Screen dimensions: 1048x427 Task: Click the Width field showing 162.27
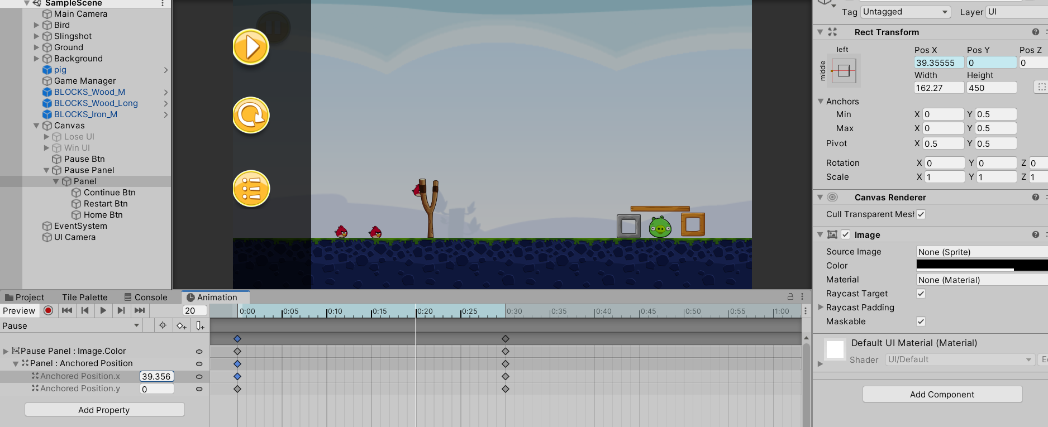pos(939,88)
